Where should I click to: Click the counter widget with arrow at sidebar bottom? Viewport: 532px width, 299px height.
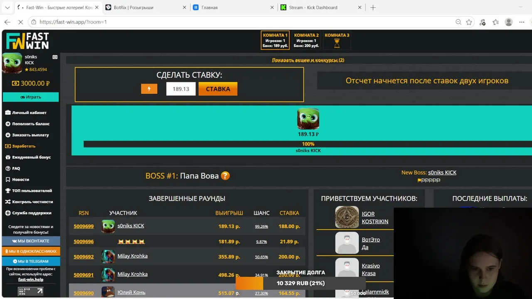(x=31, y=291)
